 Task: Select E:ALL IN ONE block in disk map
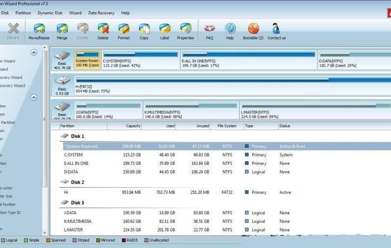[x=249, y=59]
